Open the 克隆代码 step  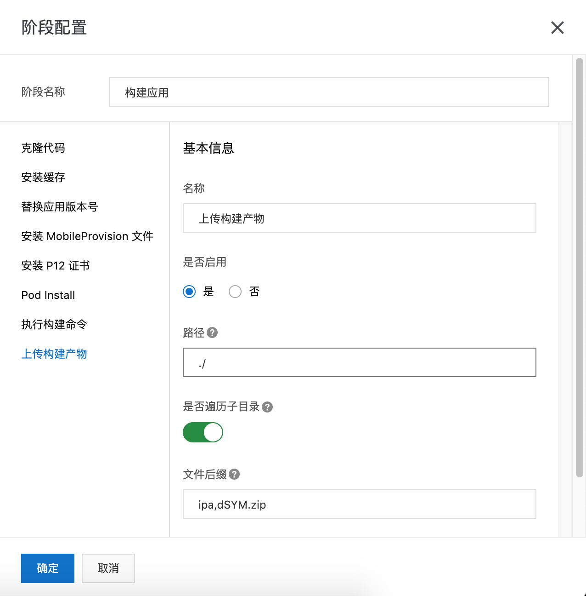point(43,148)
